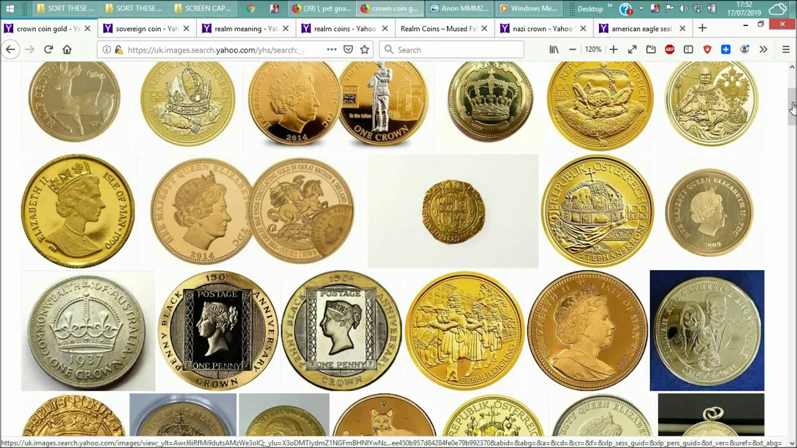Open the clock showing 17:52
Screen dimensions: 797x448
[744, 9]
